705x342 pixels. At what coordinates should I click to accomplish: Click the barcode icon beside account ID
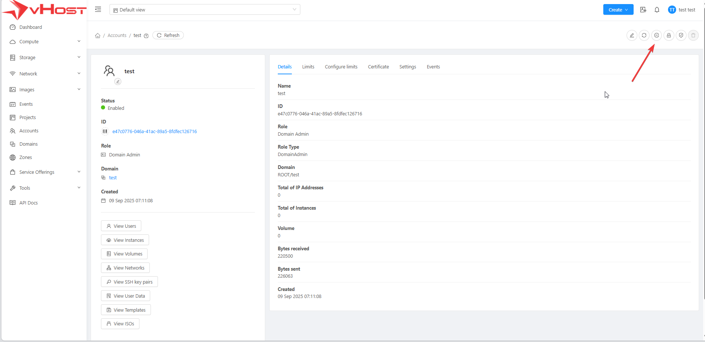pos(105,131)
